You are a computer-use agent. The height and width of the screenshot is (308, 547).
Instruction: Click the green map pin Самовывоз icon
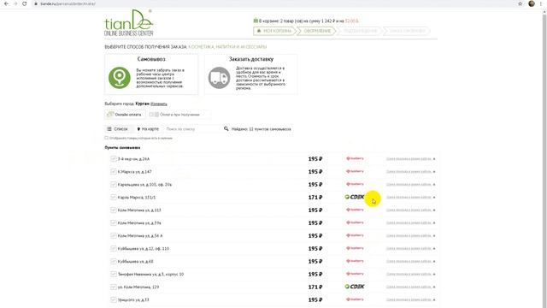click(x=120, y=78)
